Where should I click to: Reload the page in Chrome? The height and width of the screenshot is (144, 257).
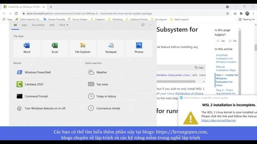tap(16, 13)
